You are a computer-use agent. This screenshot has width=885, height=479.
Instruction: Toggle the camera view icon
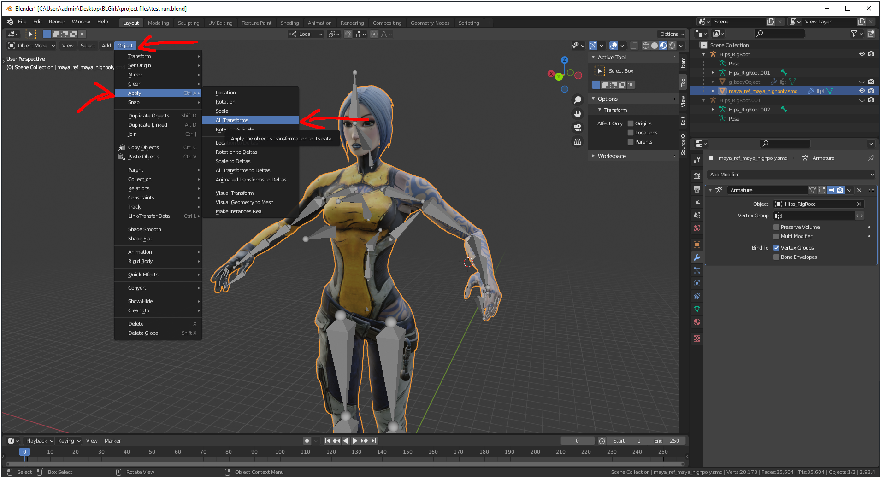tap(578, 128)
